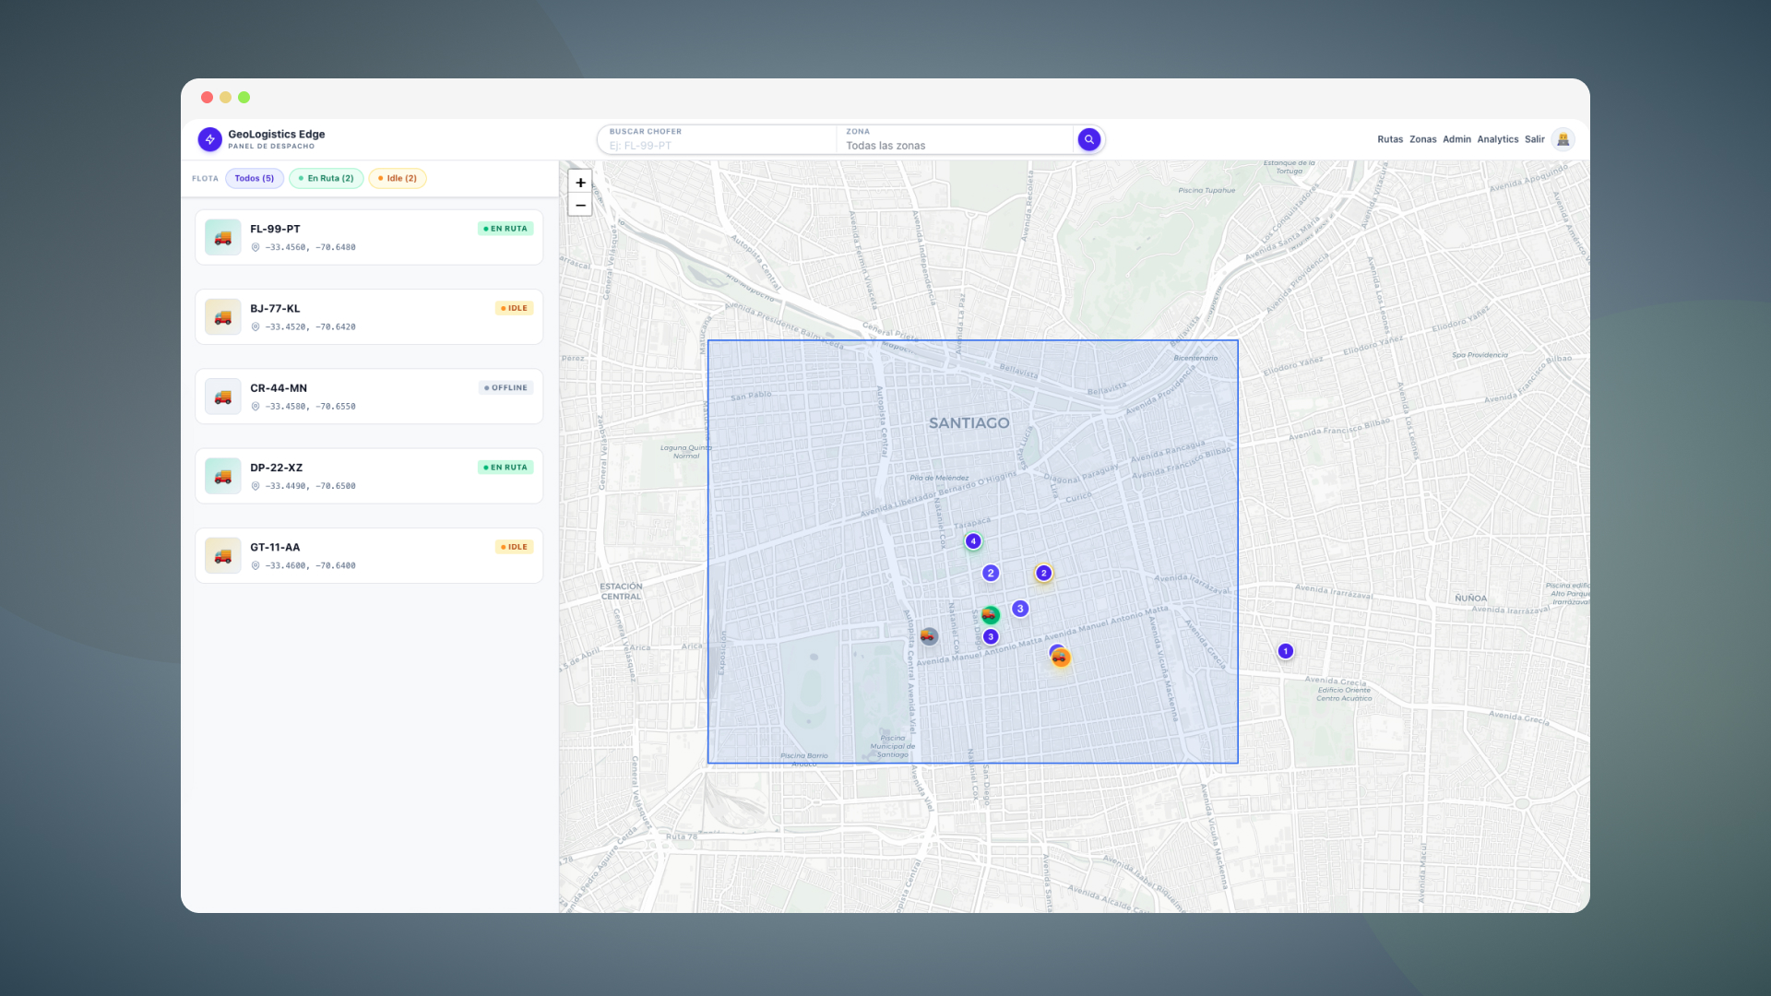The image size is (1771, 996).
Task: Open the map cluster marker labeled 4
Action: point(973,541)
